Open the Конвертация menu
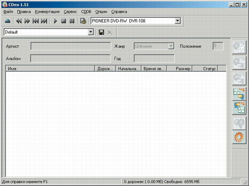The image size is (249, 186). coord(47,11)
